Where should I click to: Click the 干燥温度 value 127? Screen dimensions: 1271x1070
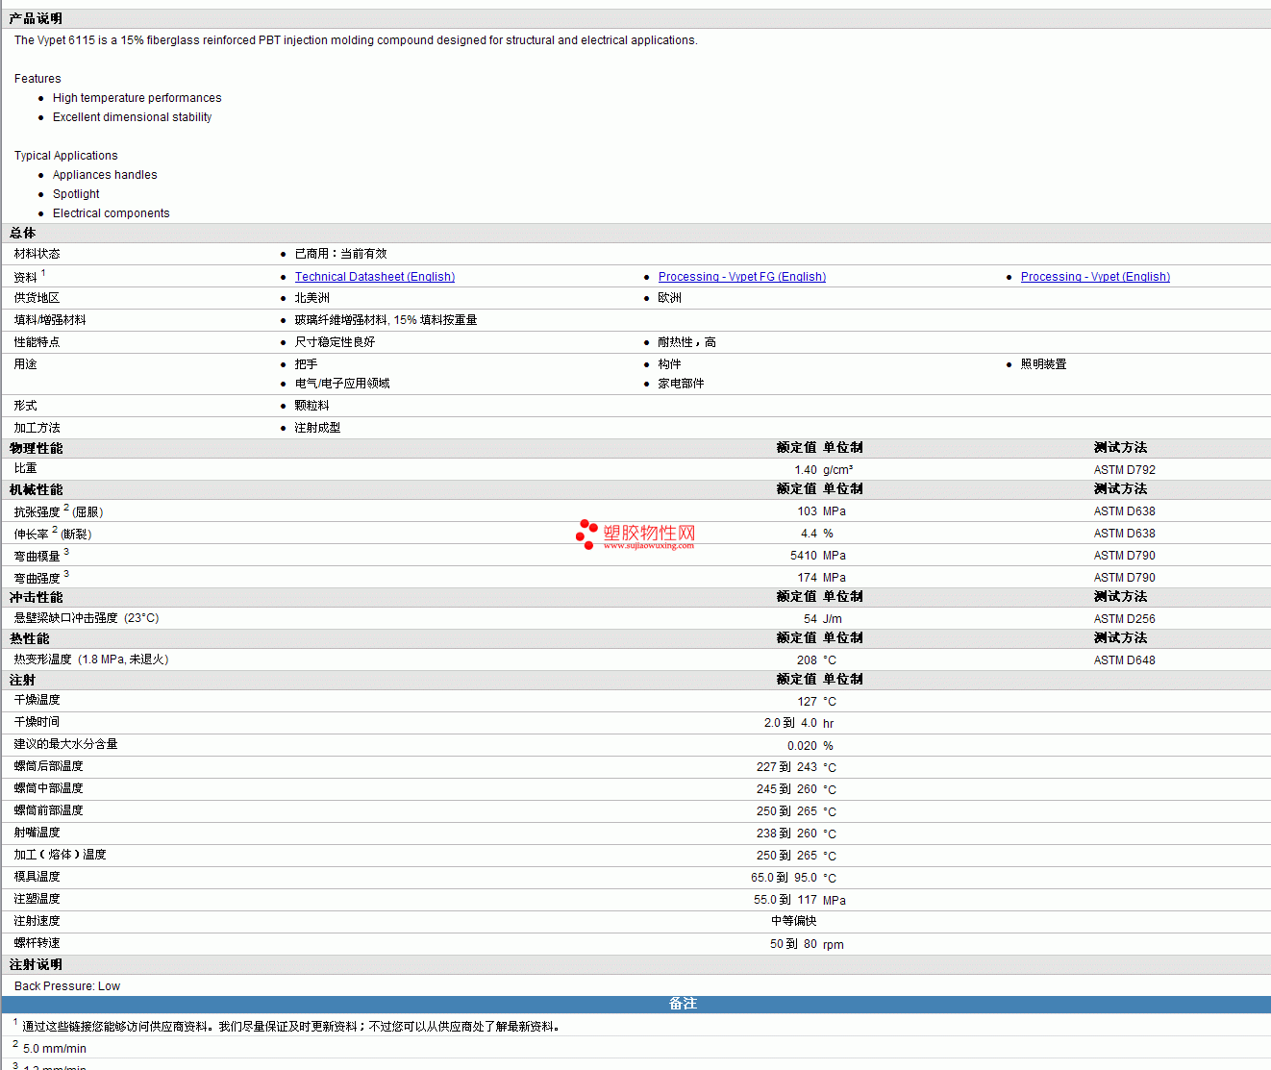[x=807, y=702]
